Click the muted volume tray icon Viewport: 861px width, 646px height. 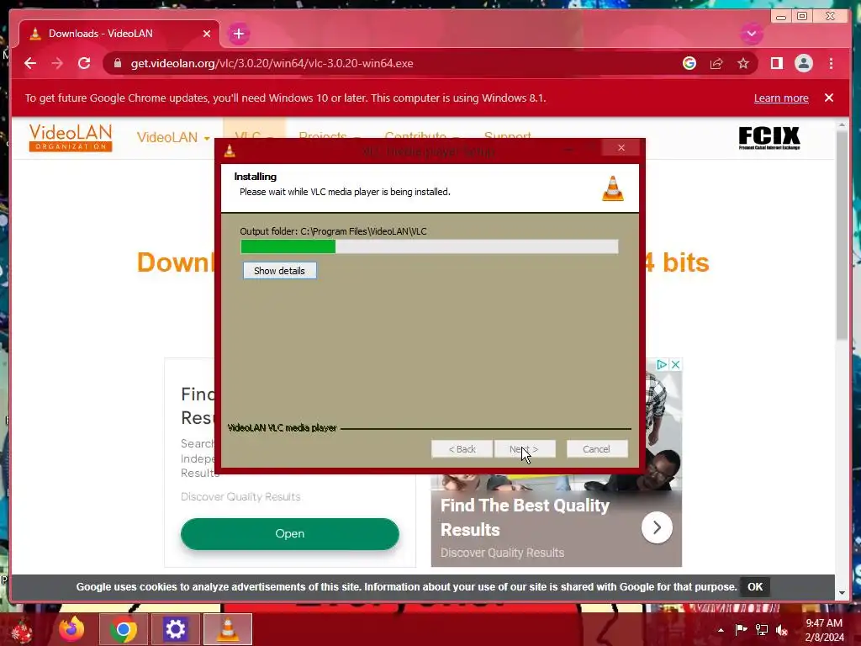point(782,630)
